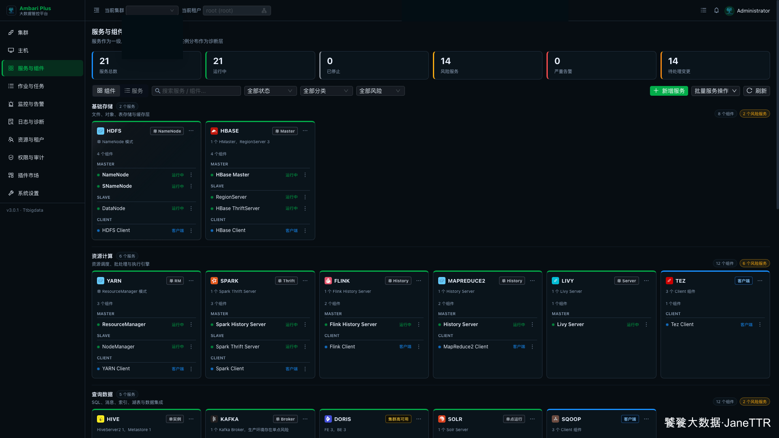Click the 14 风险服务 summary card
779x438 pixels.
click(x=488, y=65)
